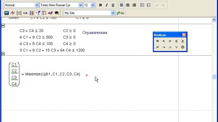
Task: Insert logical AND operator
Action: click(x=170, y=47)
